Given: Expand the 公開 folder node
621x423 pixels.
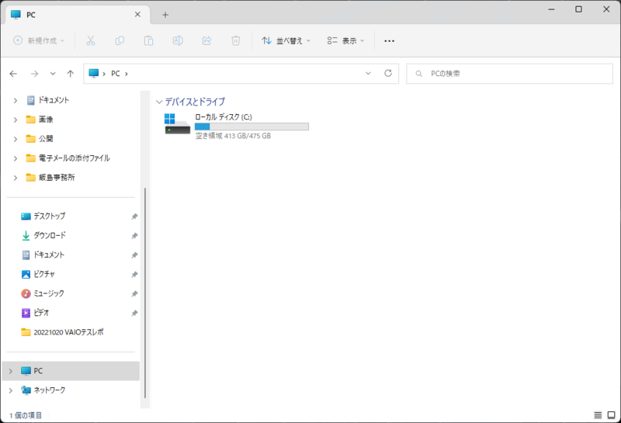Looking at the screenshot, I should point(16,139).
